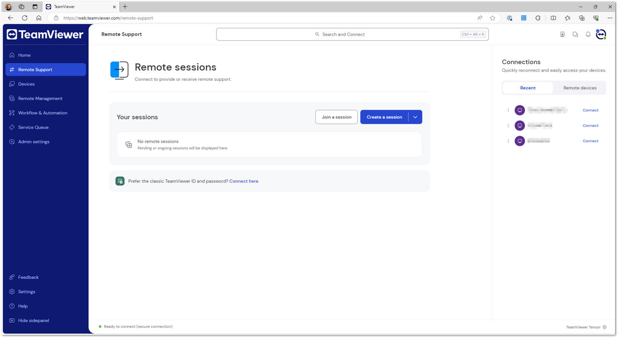Image resolution: width=618 pixels, height=338 pixels.
Task: Open options menu for third recent connection
Action: tap(508, 141)
